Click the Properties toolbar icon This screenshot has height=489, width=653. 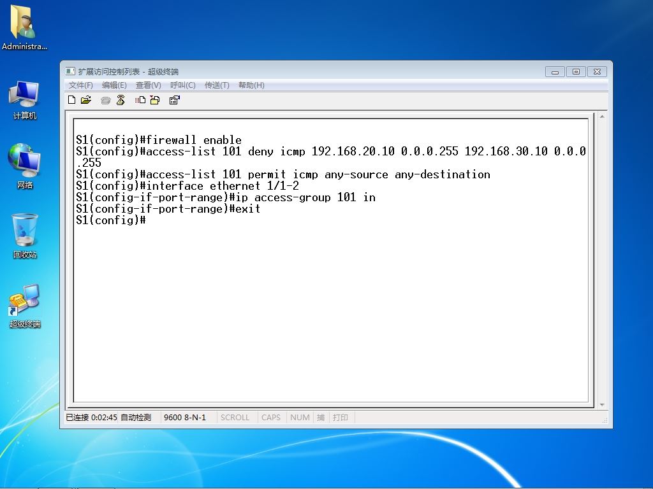174,100
